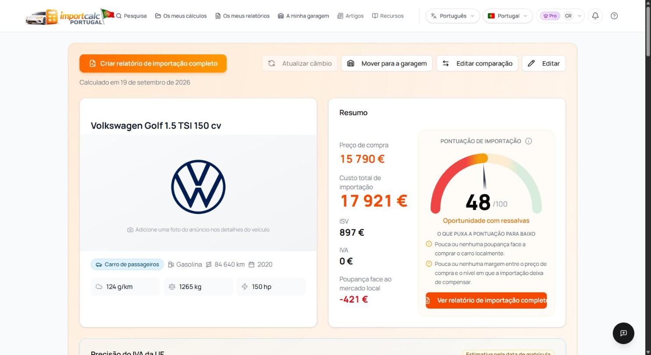
Task: Click the ImportCalc Portugal logo
Action: [x=70, y=16]
